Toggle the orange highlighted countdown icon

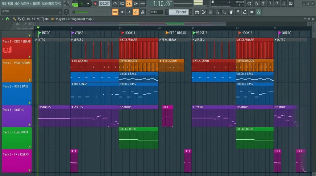pos(129,3)
